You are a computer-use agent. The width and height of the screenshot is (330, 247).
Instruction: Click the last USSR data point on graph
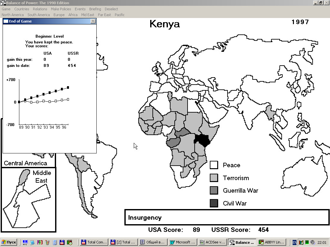click(x=68, y=87)
